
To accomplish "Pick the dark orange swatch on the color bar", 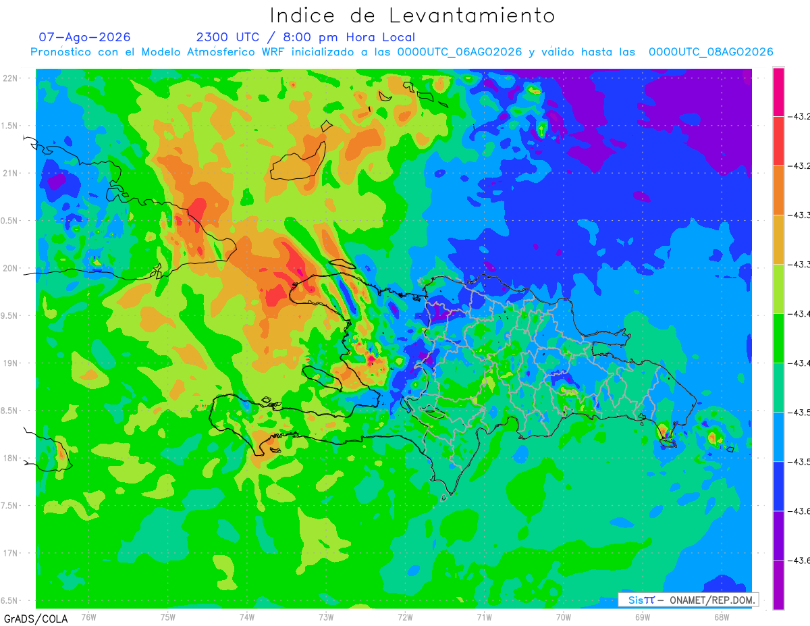I will (x=778, y=190).
